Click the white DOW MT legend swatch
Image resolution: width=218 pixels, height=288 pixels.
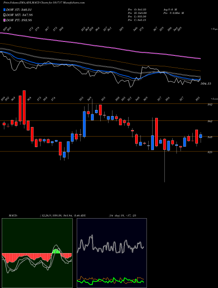pos(4,15)
